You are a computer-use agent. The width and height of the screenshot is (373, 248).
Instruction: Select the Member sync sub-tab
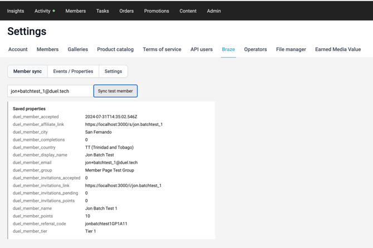pos(28,72)
